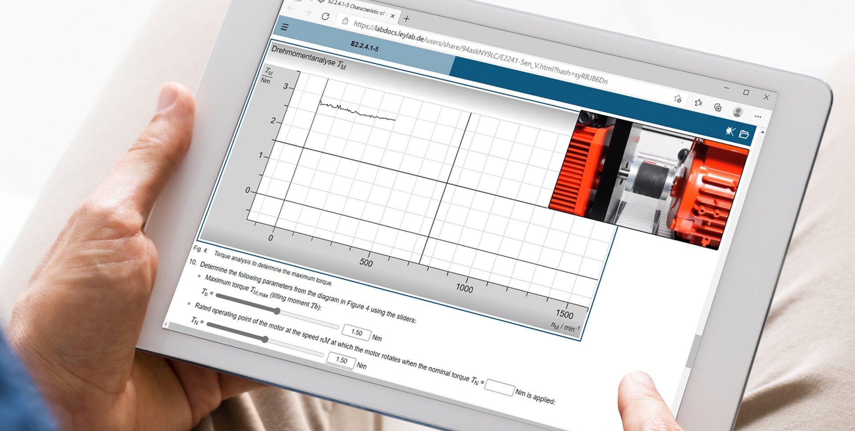
Task: Minimize the browser window
Action: 726,88
